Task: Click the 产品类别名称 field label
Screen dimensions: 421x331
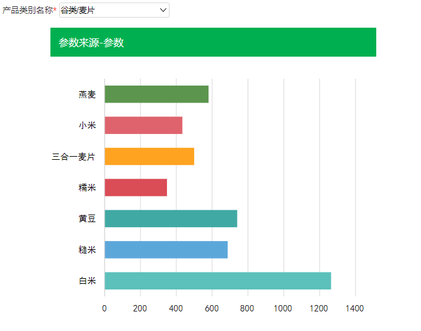Action: [x=28, y=10]
